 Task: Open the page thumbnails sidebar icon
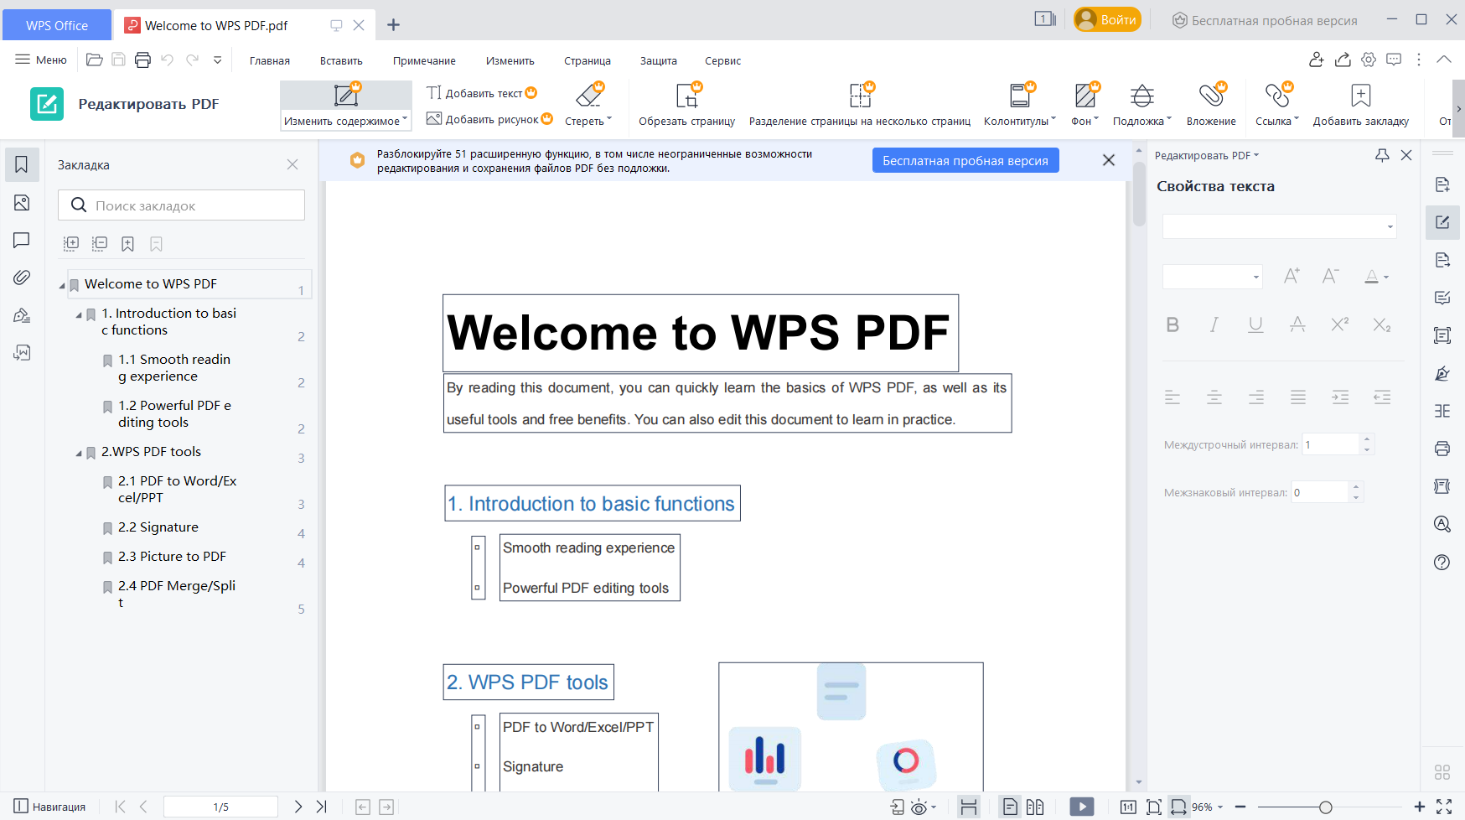[x=22, y=203]
